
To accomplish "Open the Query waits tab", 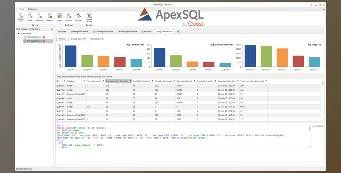I will click(x=146, y=32).
